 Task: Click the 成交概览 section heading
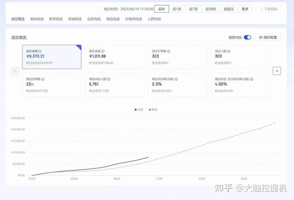[x=19, y=38]
